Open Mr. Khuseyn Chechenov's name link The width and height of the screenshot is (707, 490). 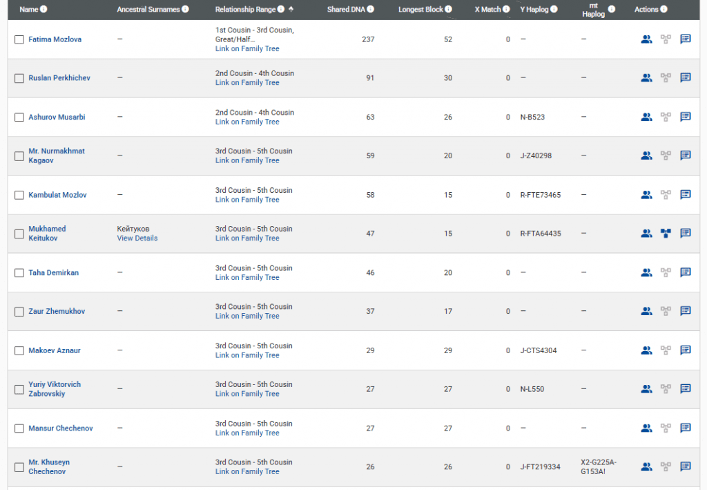tap(48, 467)
